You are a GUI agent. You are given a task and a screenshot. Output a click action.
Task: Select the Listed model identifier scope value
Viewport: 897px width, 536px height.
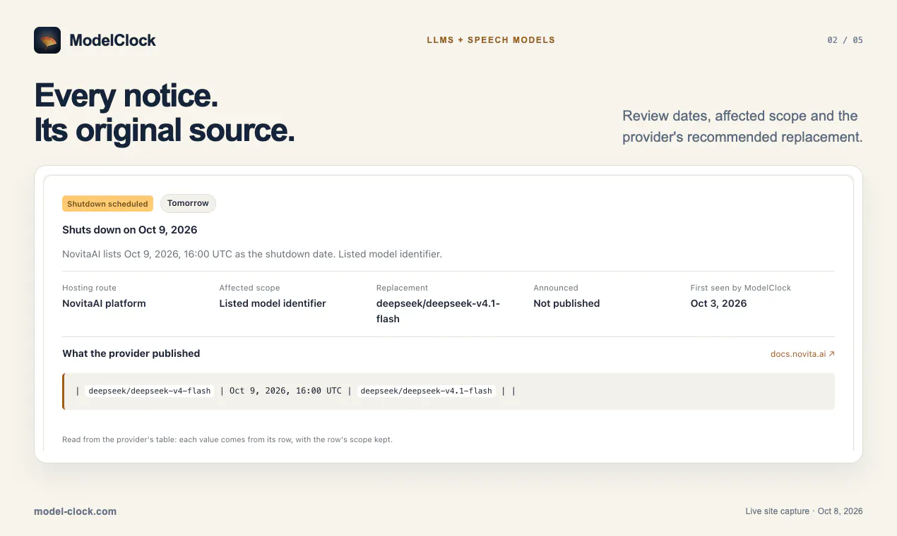[x=273, y=303]
